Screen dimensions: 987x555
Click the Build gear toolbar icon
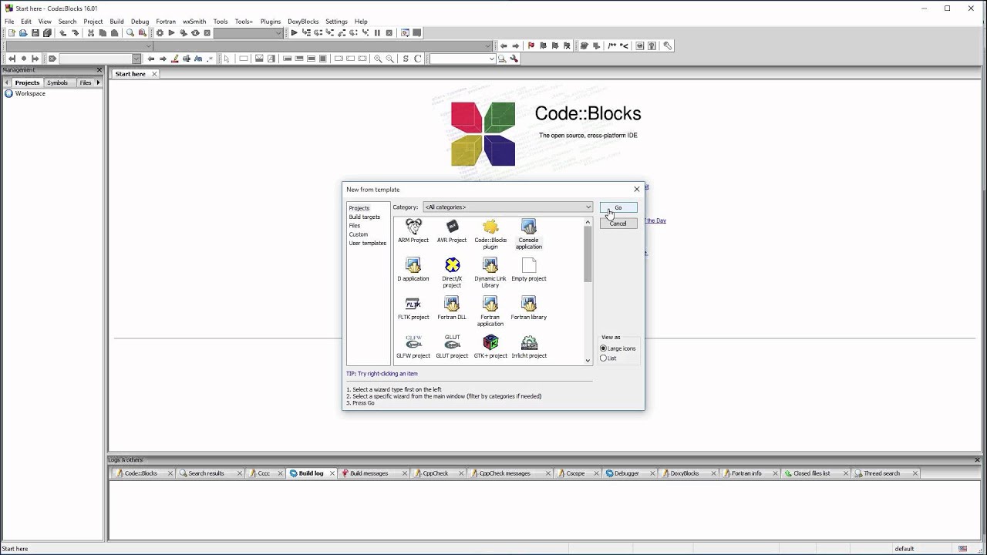pos(160,33)
